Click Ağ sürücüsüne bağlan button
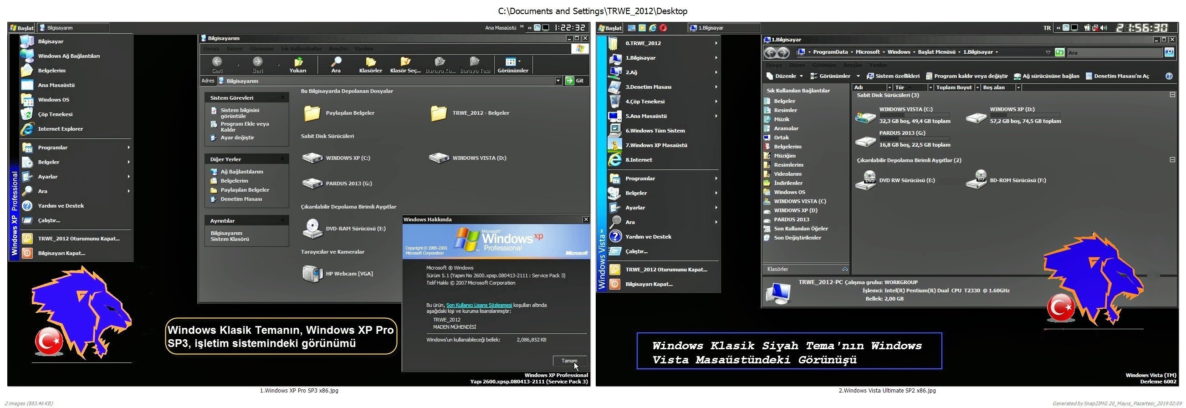 coord(1046,76)
